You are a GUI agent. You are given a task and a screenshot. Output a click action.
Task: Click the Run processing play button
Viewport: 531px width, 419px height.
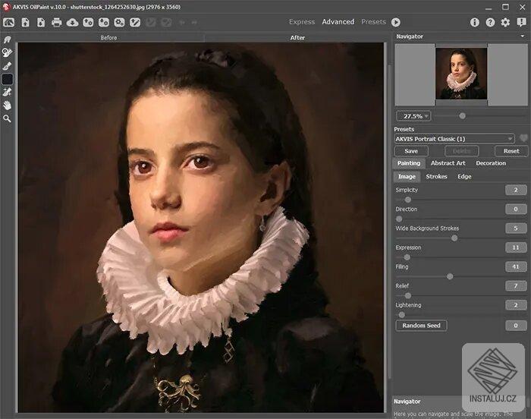coord(396,22)
